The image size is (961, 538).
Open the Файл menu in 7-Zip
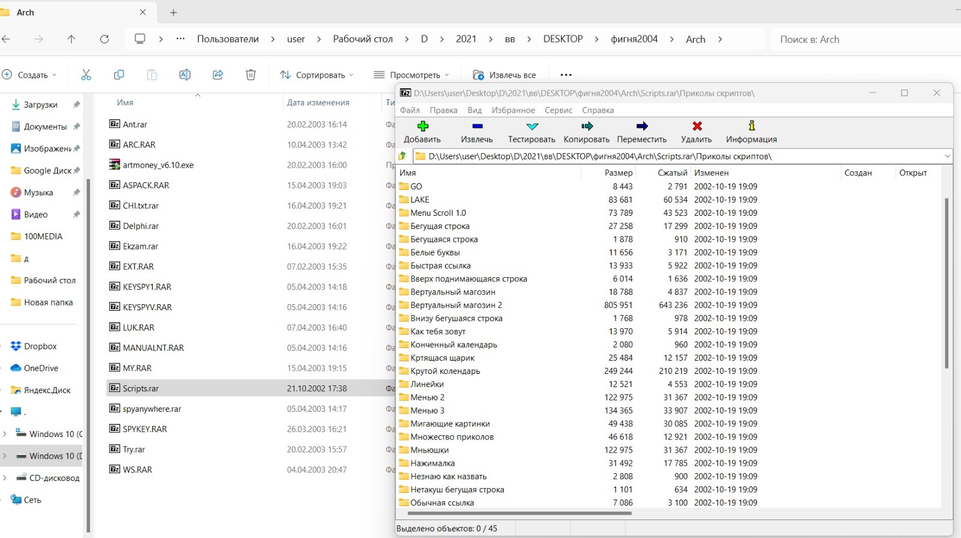pos(410,110)
